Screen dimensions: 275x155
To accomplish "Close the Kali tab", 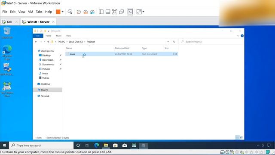I will [16, 22].
